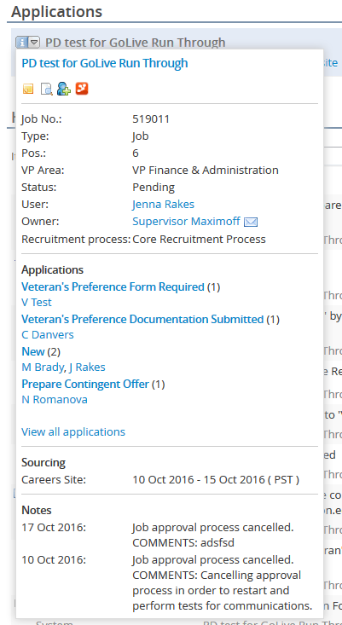Click the blue info icon beside job title

click(x=22, y=42)
